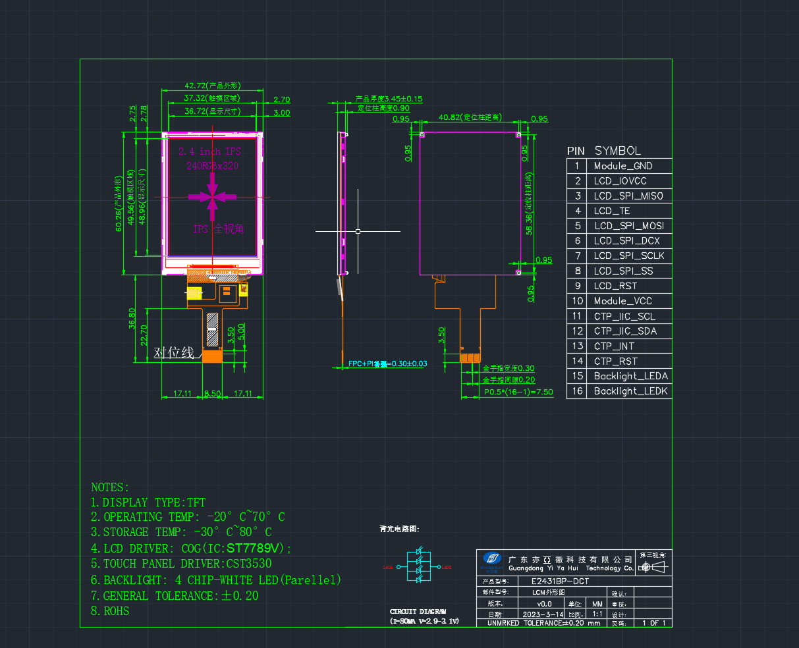Click the LCD_IOVCC pin symbol cell
Screen dimensions: 799x648
(x=620, y=181)
